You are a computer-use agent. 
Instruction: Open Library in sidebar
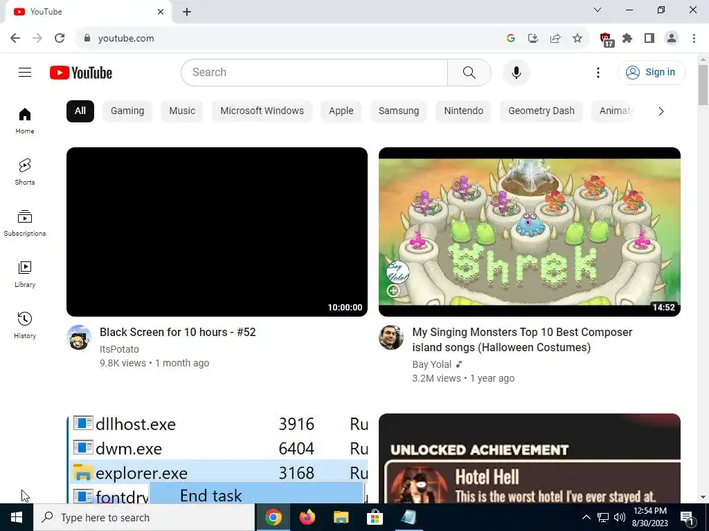25,274
